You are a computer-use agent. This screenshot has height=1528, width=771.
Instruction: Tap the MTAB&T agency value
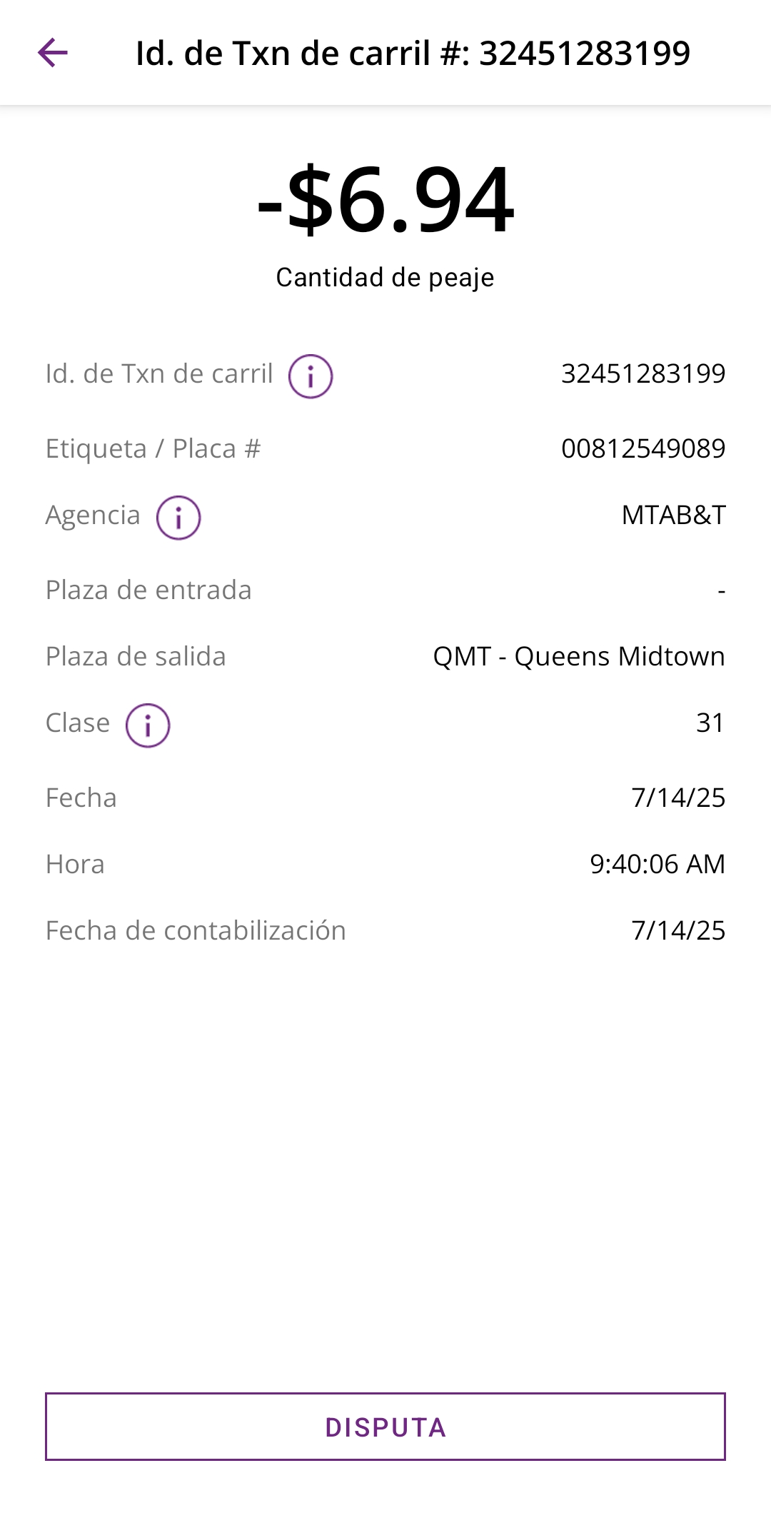pos(673,515)
